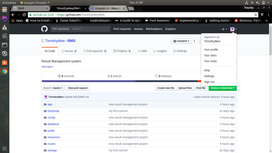Open Chrome three-dot menu
272x153 pixels.
[268, 15]
